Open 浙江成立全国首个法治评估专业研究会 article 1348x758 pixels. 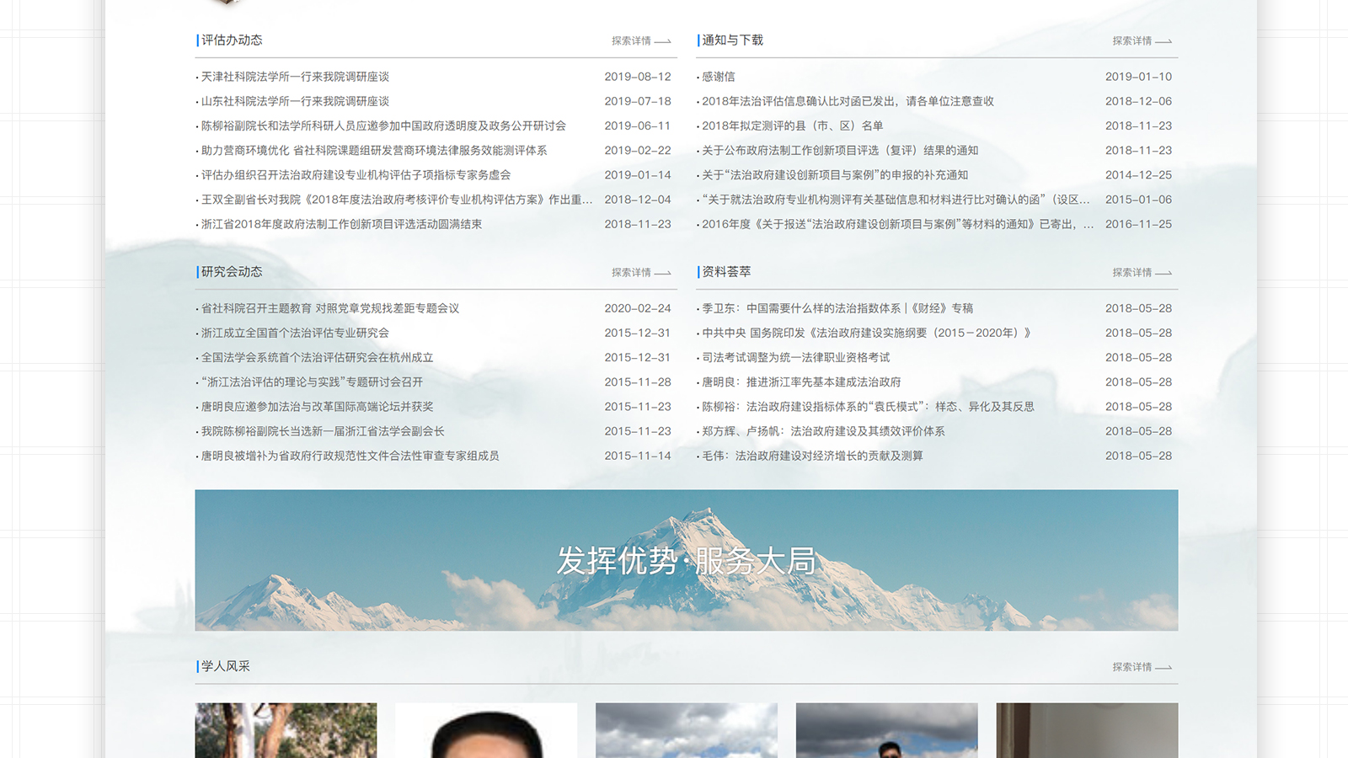click(x=295, y=333)
